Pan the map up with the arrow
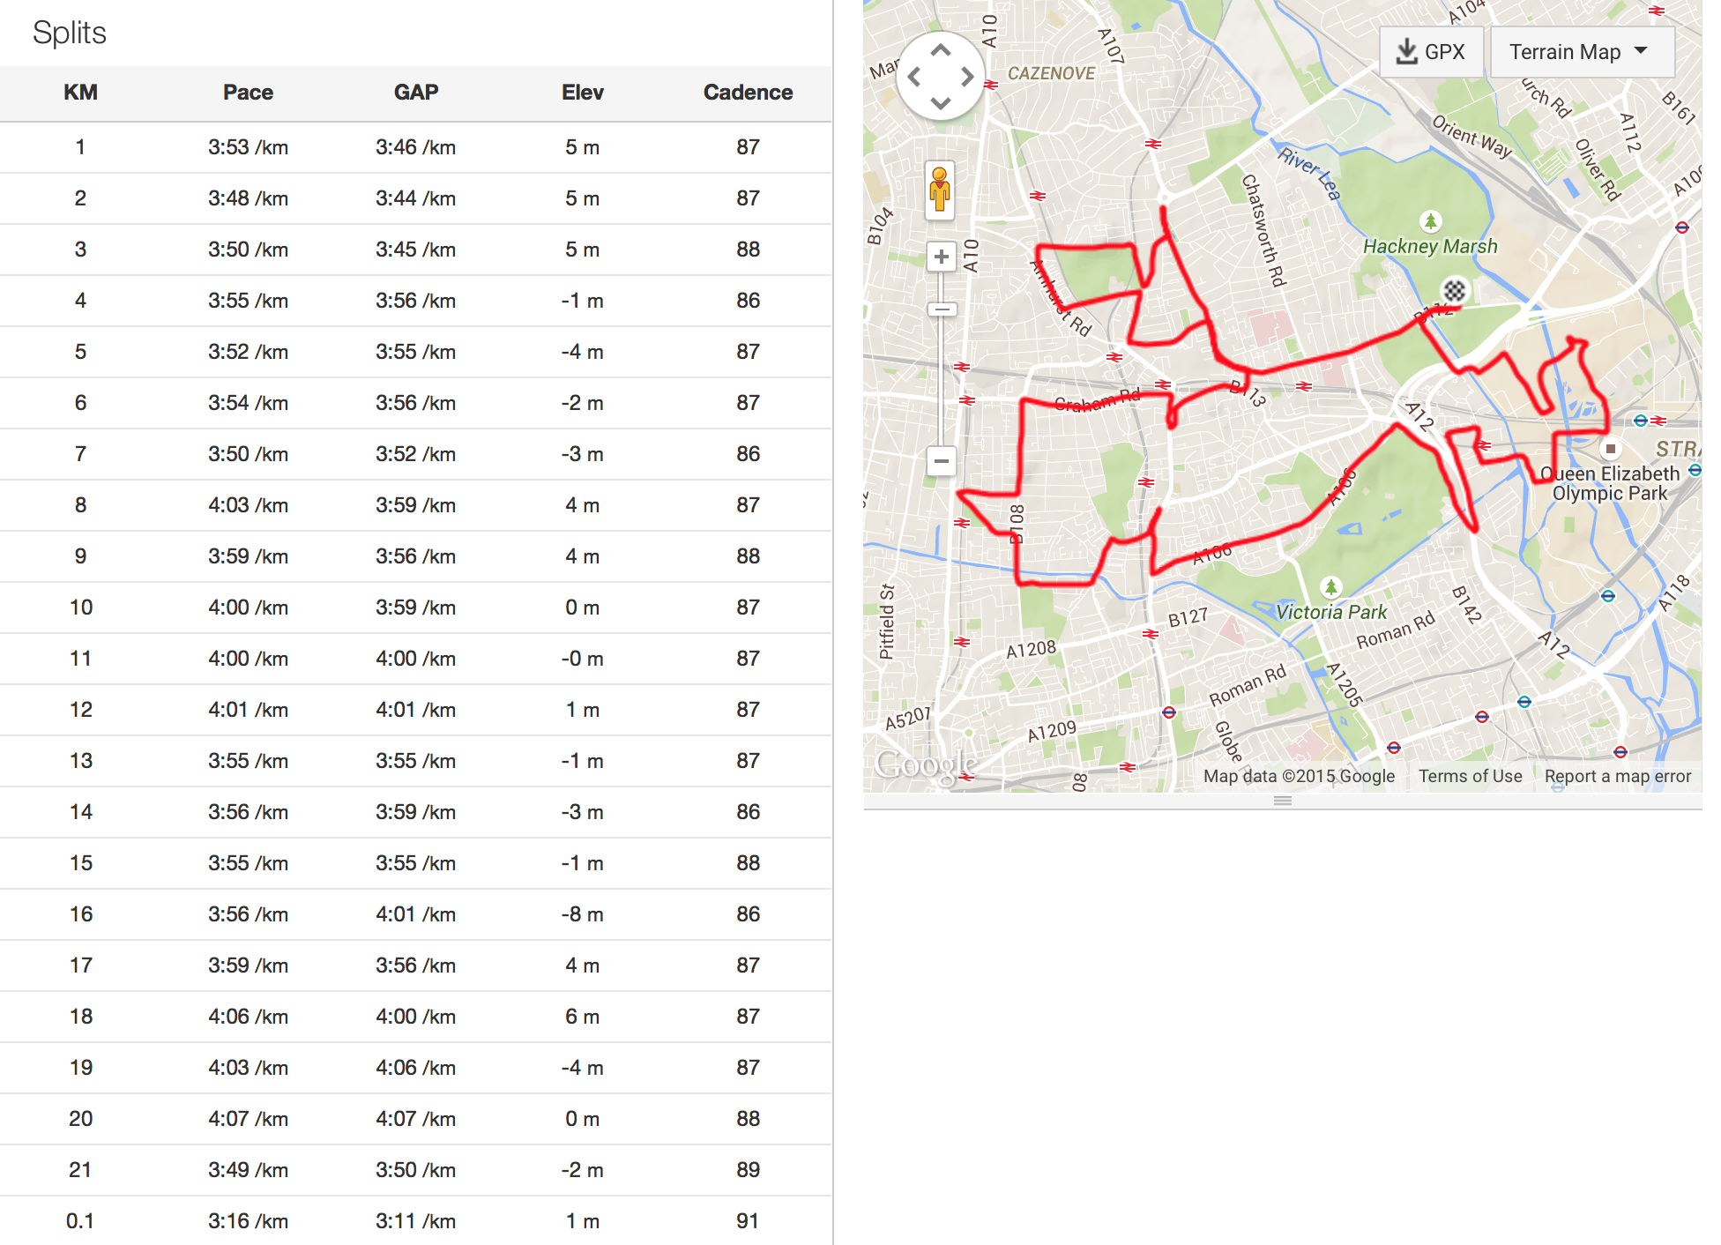 pyautogui.click(x=941, y=50)
